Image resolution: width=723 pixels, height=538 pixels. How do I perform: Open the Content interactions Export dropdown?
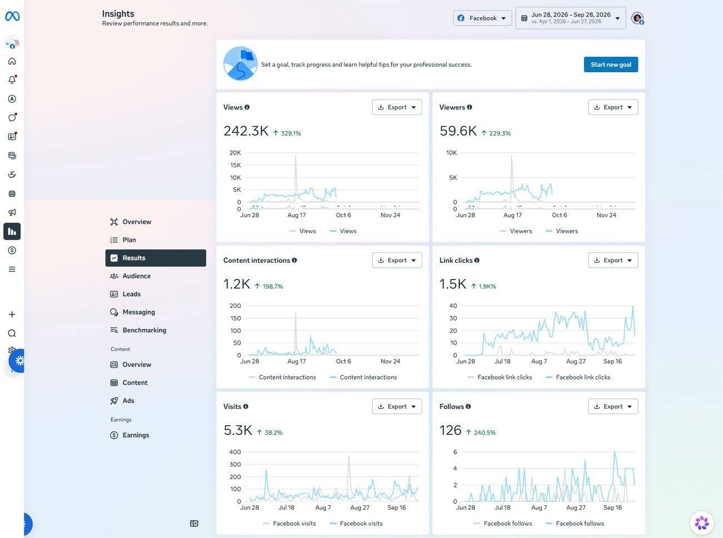397,260
